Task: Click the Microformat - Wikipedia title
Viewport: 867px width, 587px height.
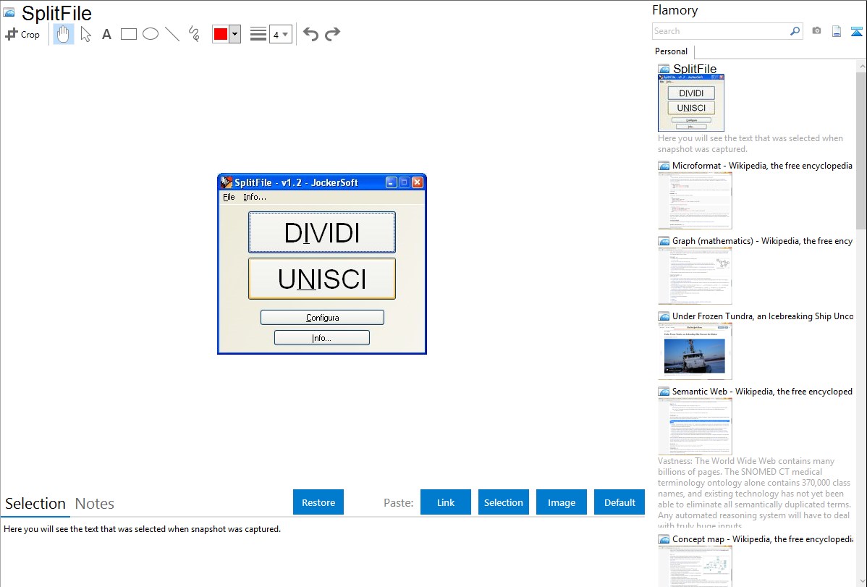Action: coord(762,166)
